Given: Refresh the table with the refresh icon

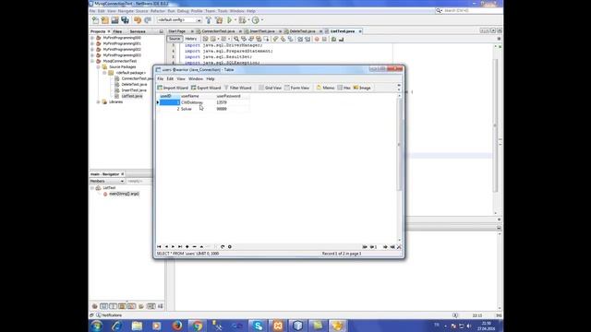Looking at the screenshot, I should [223, 247].
